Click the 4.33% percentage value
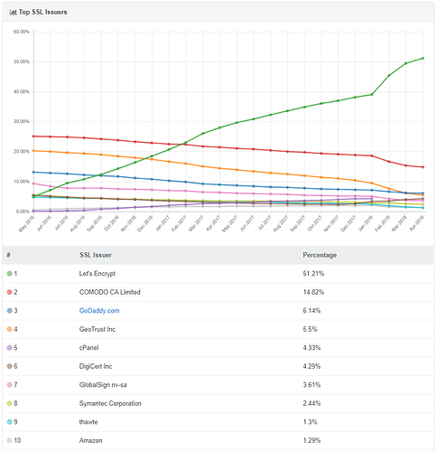Image resolution: width=437 pixels, height=451 pixels. click(x=311, y=348)
